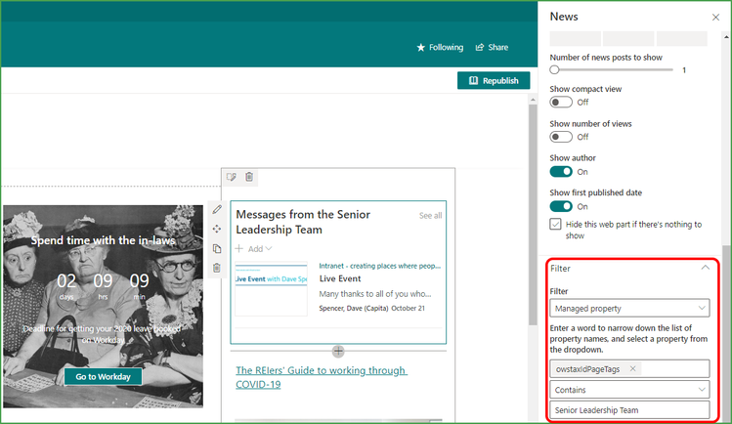The image size is (732, 424).
Task: Turn on Show number of views
Action: (561, 137)
